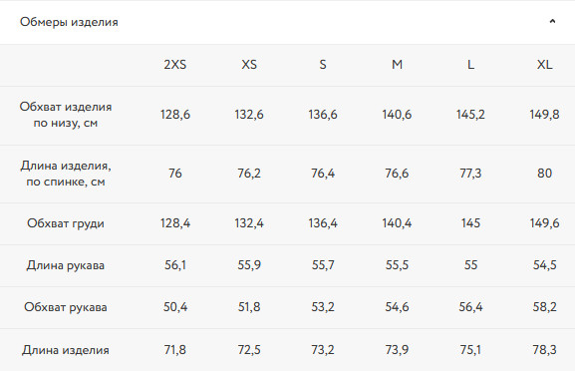This screenshot has height=371, width=575.
Task: Click the 128,6 value for 2XS
Action: point(175,115)
